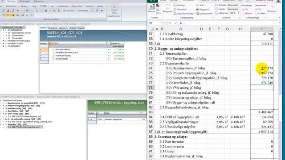Expand the formula bar with the arrow
Screen dimensions: 285x160
point(280,23)
